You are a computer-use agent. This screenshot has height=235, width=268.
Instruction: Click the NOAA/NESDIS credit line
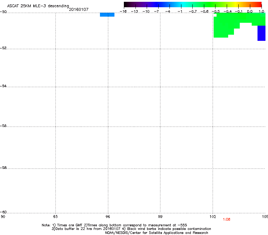tap(156, 233)
